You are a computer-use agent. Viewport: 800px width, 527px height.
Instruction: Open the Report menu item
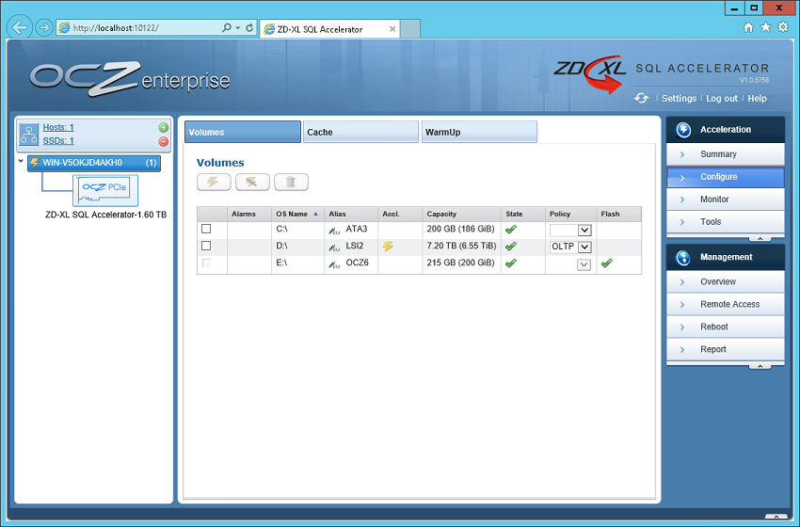(725, 349)
